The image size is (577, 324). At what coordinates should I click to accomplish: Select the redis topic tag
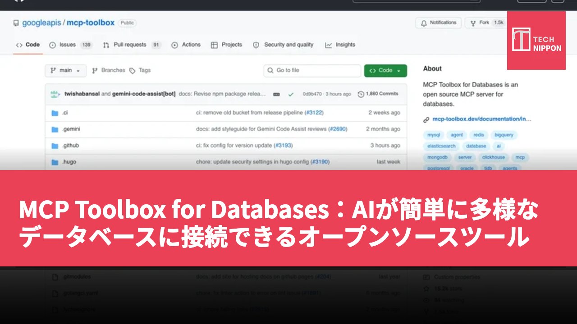tap(478, 135)
